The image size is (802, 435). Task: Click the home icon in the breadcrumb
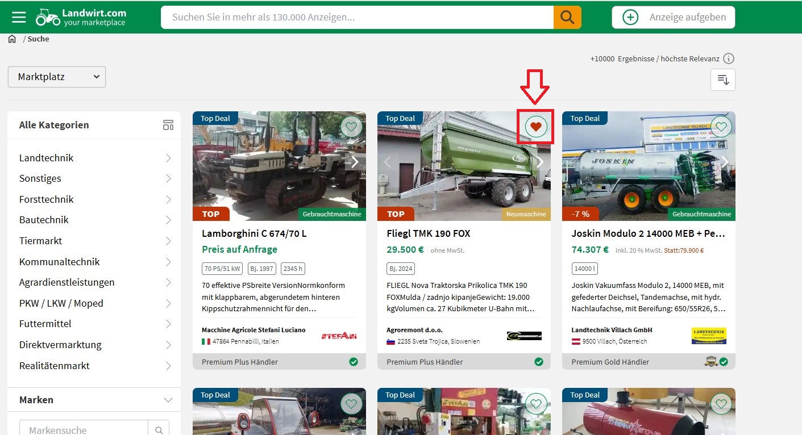click(x=12, y=37)
